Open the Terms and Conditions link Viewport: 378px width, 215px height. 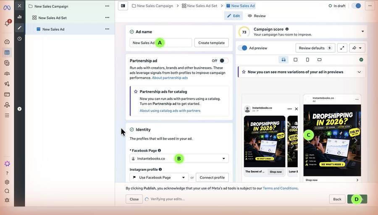(280, 188)
